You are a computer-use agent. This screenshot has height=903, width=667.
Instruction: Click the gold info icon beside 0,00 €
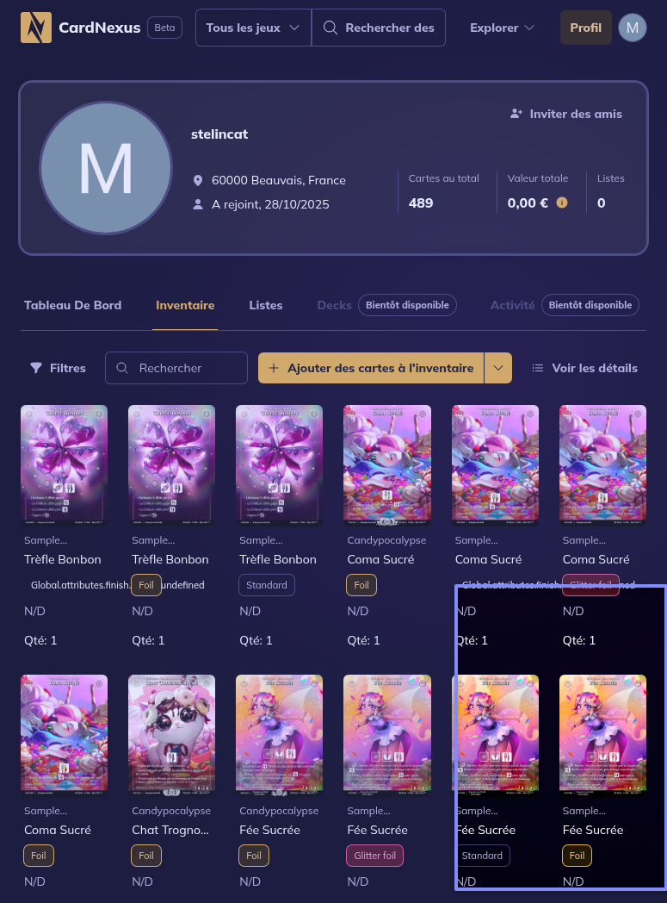562,202
